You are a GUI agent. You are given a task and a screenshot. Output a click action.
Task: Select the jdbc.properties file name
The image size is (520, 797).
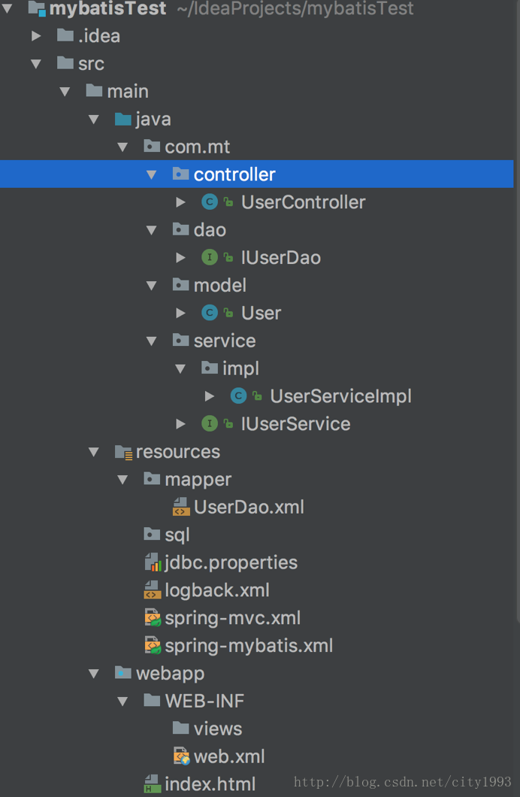[231, 562]
